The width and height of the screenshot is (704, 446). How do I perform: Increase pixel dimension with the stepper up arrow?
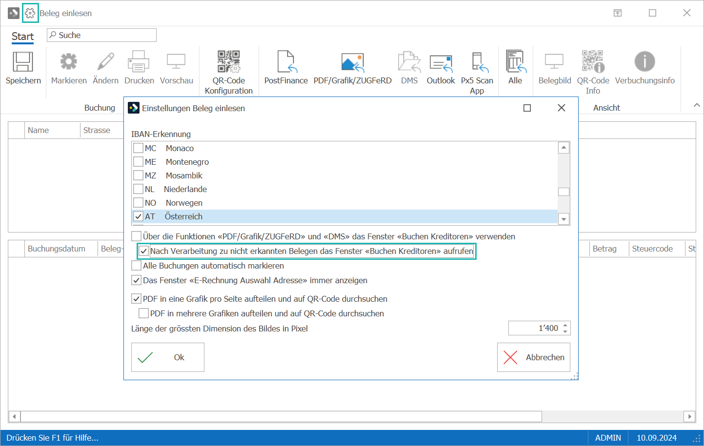(565, 325)
